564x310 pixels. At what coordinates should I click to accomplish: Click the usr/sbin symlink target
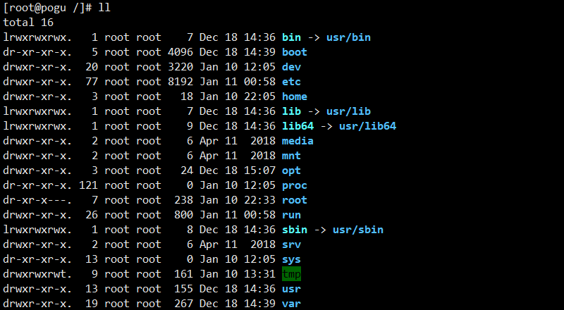click(x=358, y=230)
